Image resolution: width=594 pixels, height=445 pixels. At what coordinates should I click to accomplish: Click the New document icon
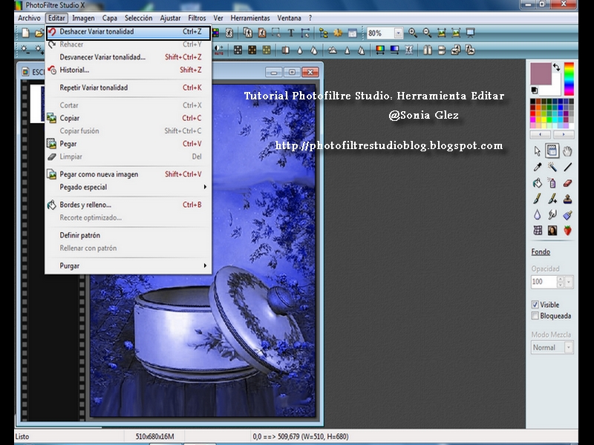coord(25,33)
